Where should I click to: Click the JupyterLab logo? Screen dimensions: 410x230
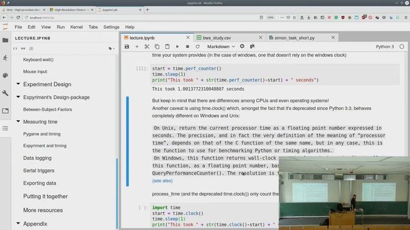[5, 27]
